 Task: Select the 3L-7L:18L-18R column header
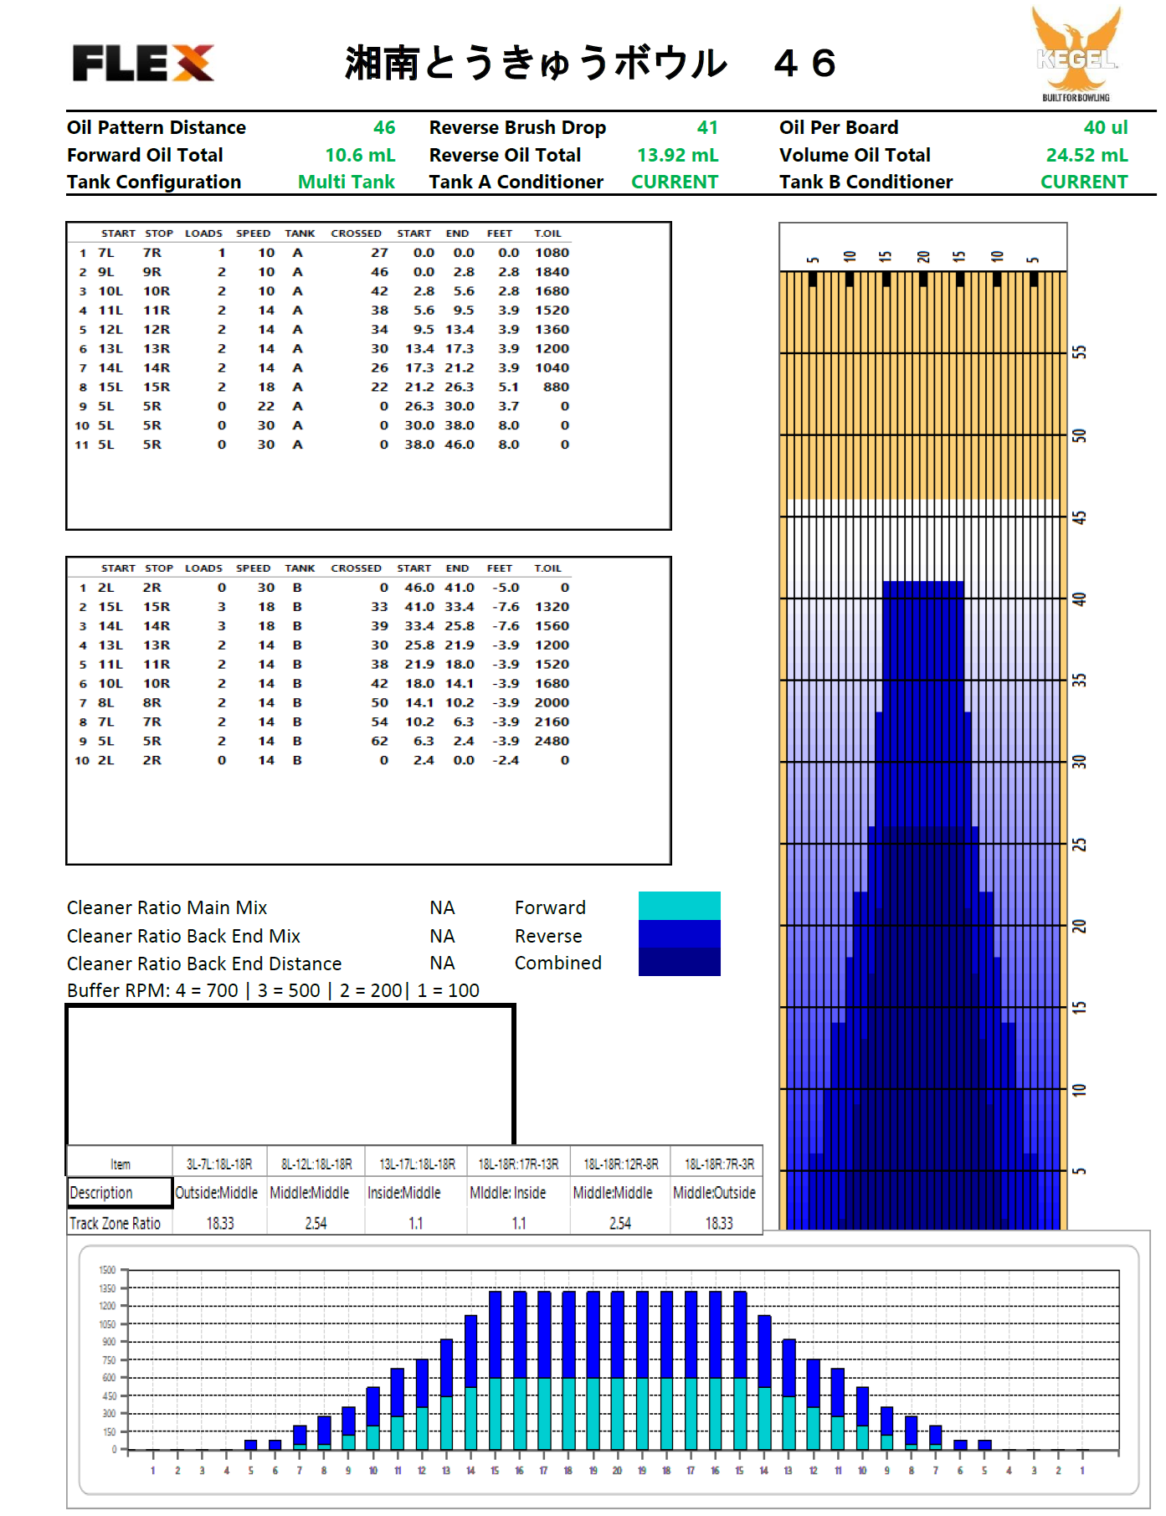click(x=219, y=1164)
